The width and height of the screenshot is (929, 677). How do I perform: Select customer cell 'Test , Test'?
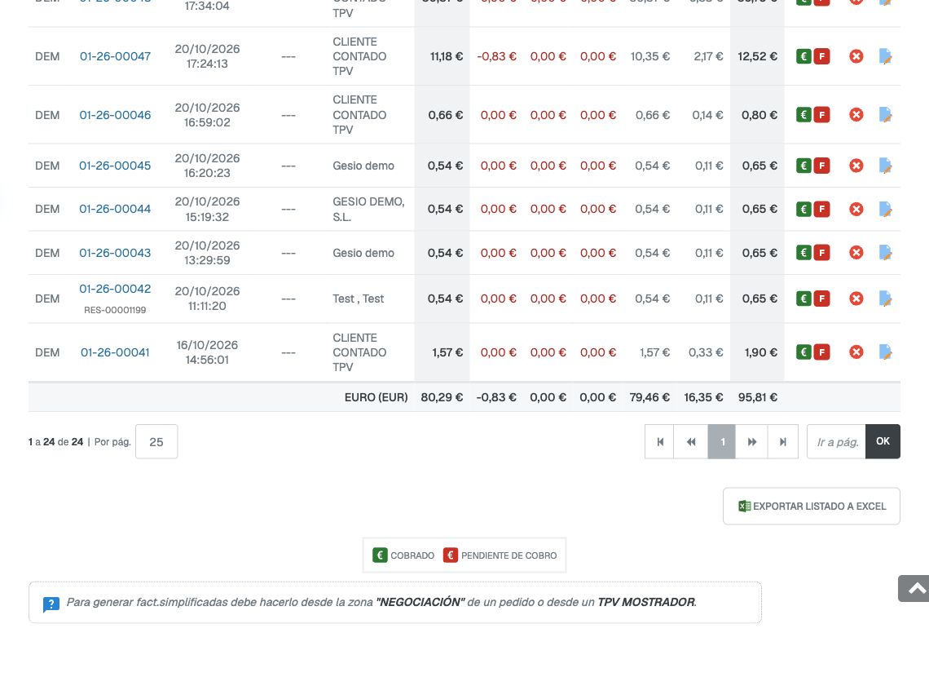(359, 299)
